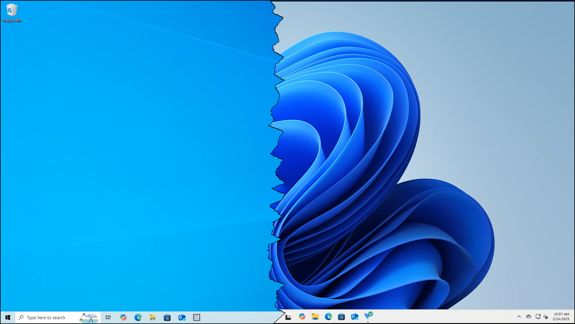This screenshot has width=575, height=324.
Task: Open the Windows 10 Start menu
Action: point(7,317)
